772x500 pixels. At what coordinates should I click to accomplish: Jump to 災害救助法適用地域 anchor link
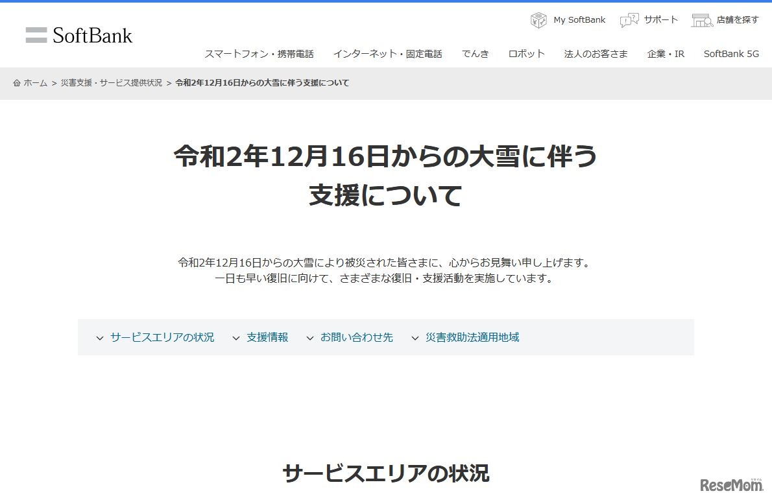click(x=472, y=337)
